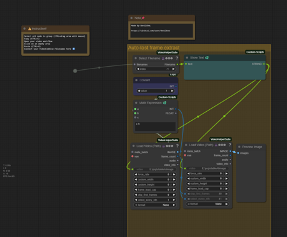Click input slot a on Math Expression
Viewport: 287px width, 237px height.
click(x=135, y=109)
